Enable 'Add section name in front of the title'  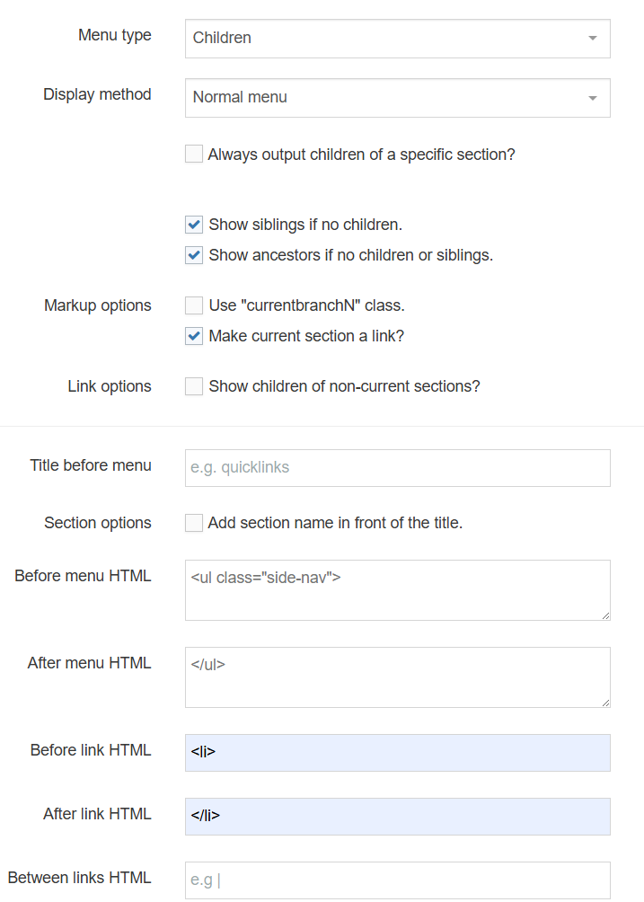193,522
